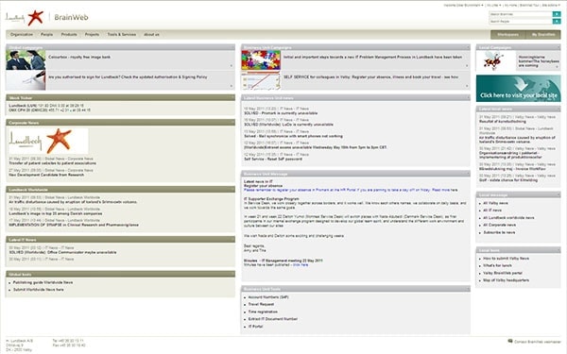Image resolution: width=567 pixels, height=354 pixels.
Task: Open Air traffic disturbance news in Lundbeck Worldwide
Action: pyautogui.click(x=73, y=202)
